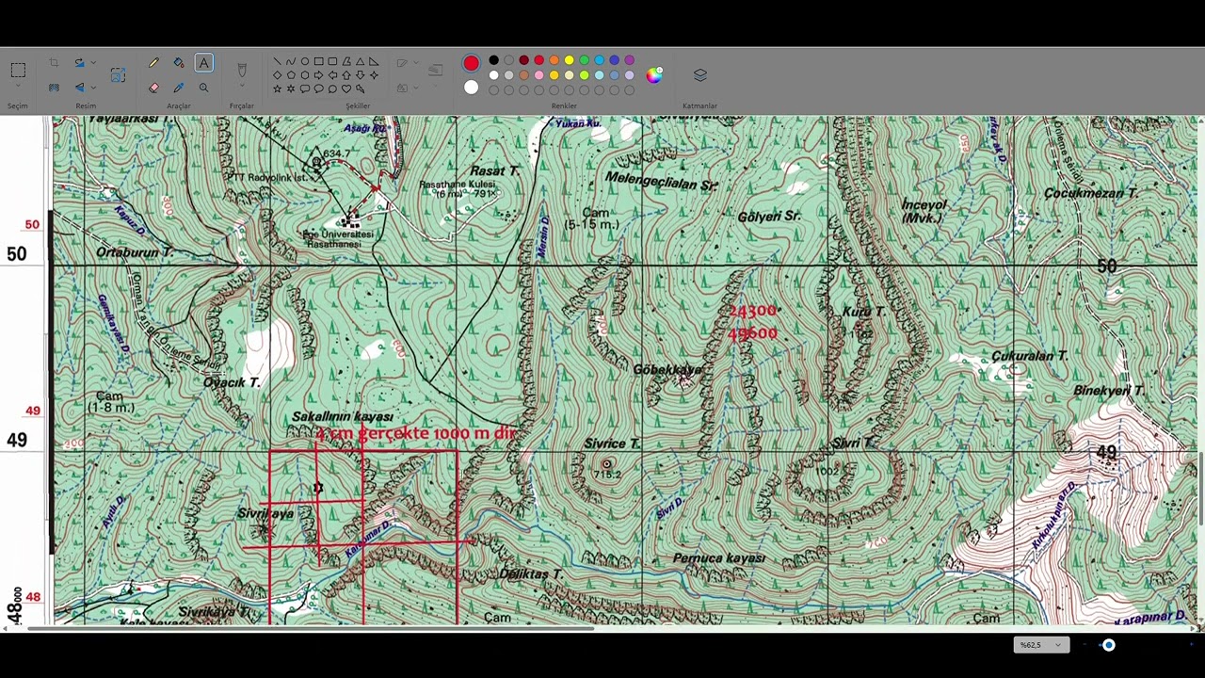Screen dimensions: 1205x678
Task: Open the Resize and skew tool
Action: pos(118,74)
